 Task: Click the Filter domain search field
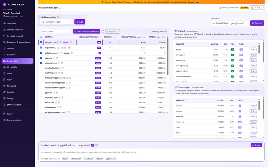[56, 31]
